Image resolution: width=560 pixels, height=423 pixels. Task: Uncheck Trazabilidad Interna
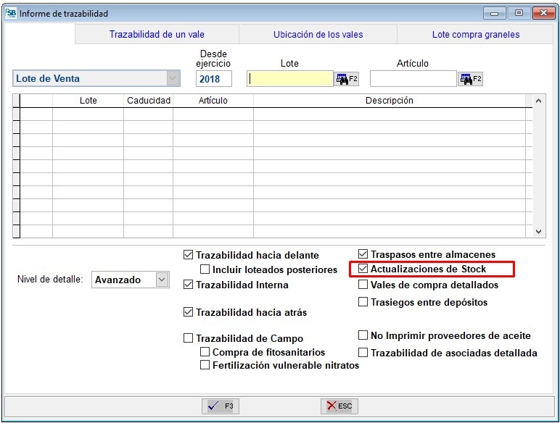(188, 285)
